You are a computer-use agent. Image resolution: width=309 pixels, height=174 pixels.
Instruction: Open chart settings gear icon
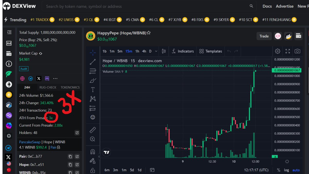278,51
